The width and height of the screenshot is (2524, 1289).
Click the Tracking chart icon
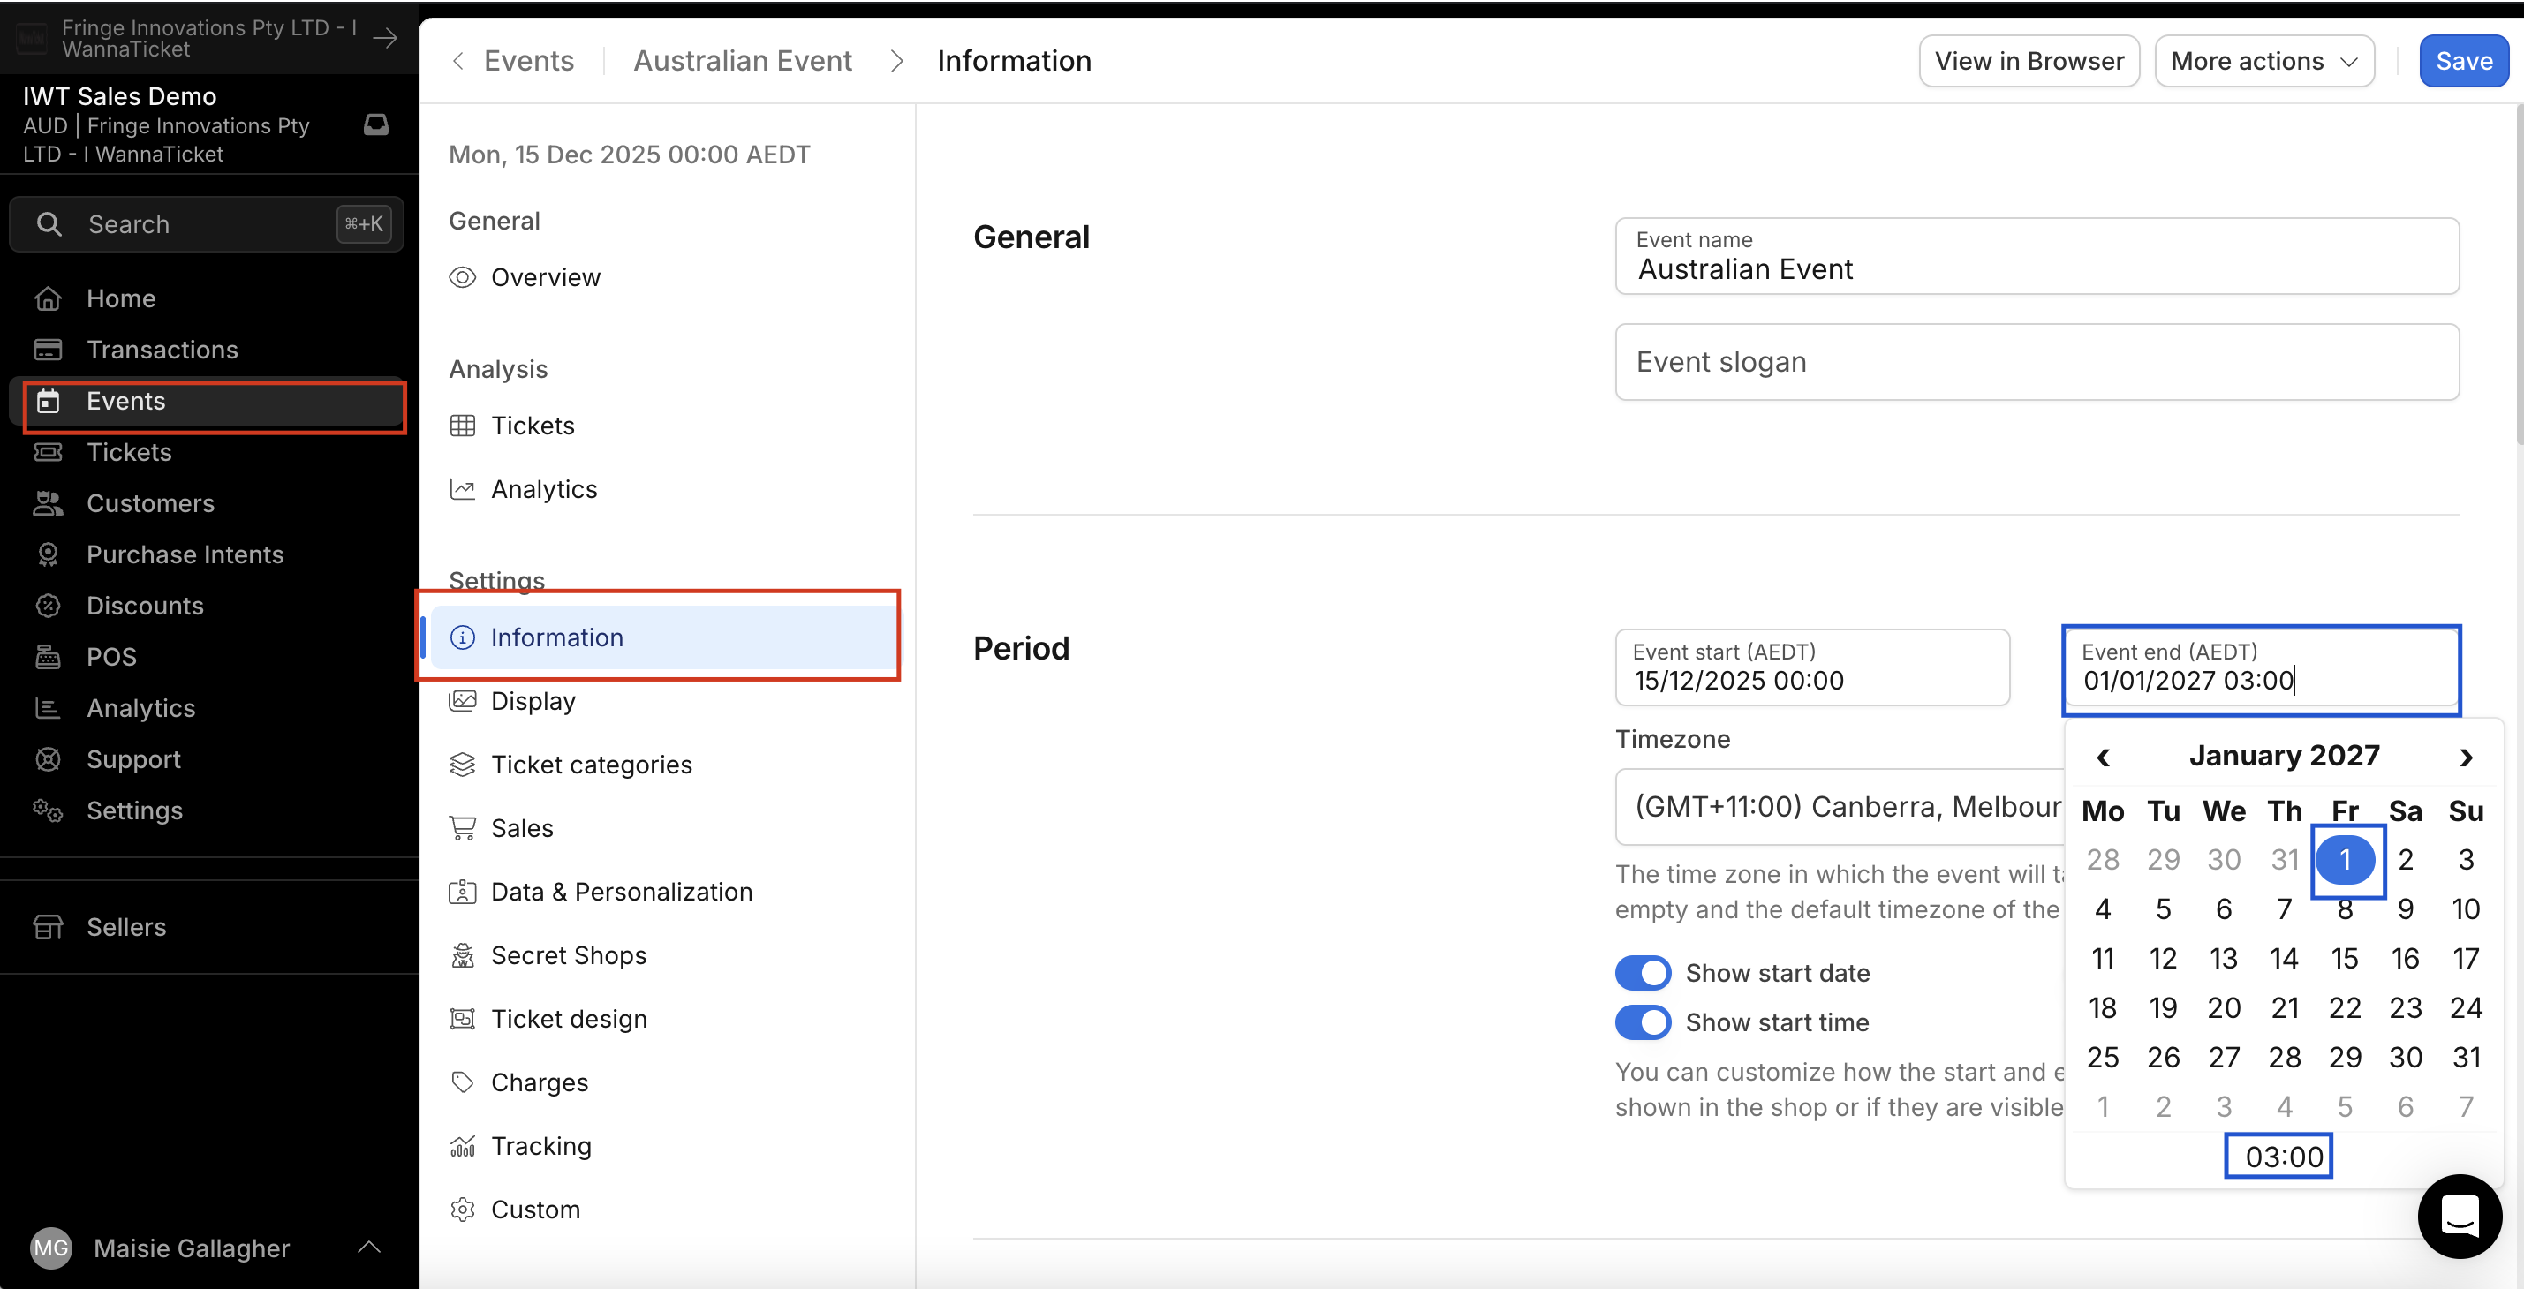point(463,1146)
